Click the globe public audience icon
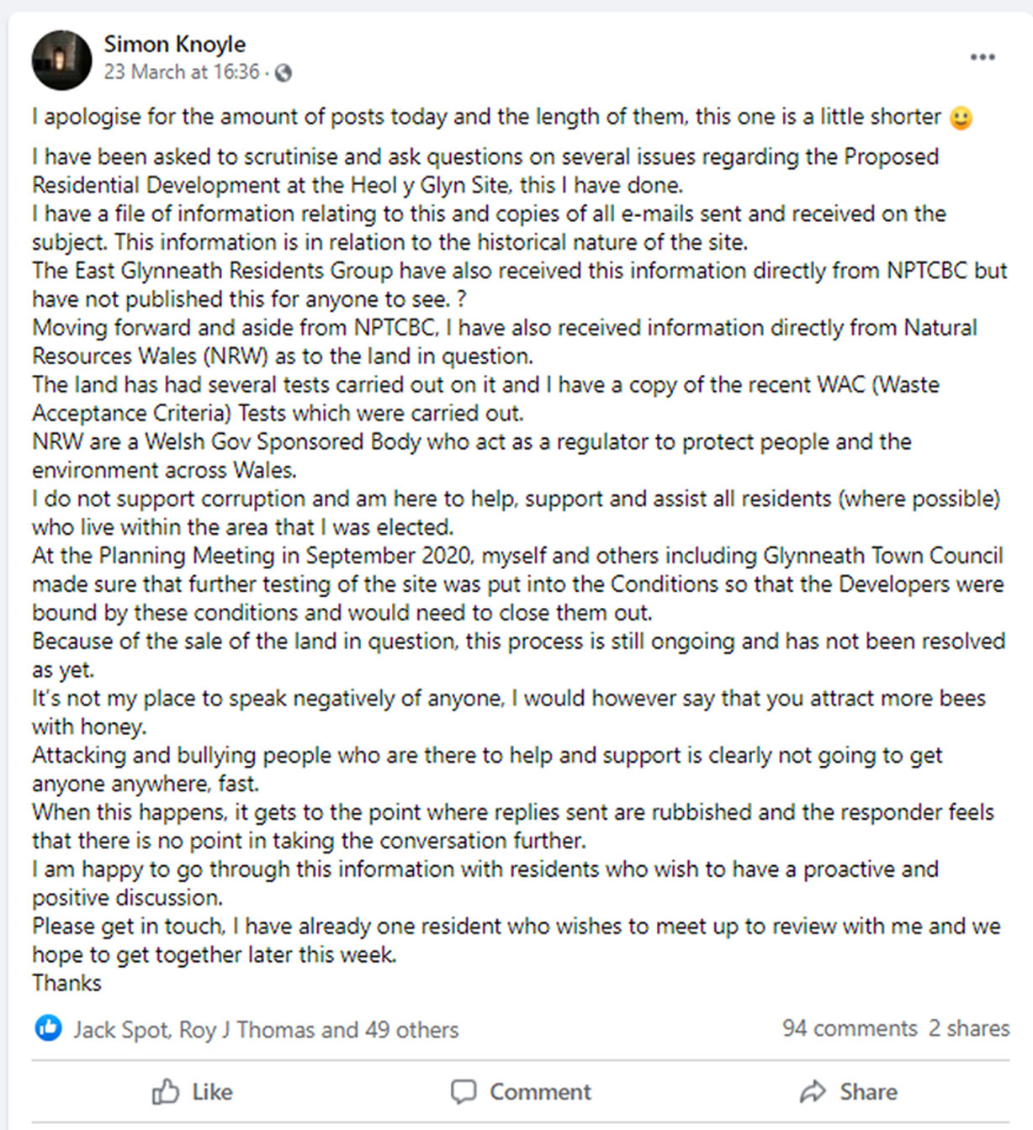The width and height of the screenshot is (1033, 1130). (x=284, y=73)
